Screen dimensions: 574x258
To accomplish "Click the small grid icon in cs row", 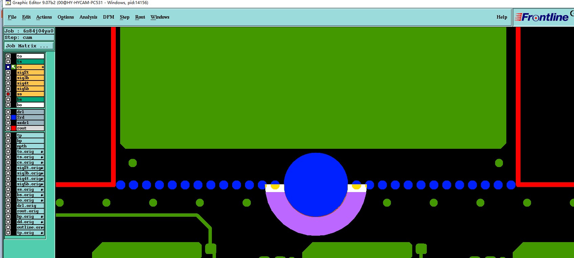I will point(43,67).
